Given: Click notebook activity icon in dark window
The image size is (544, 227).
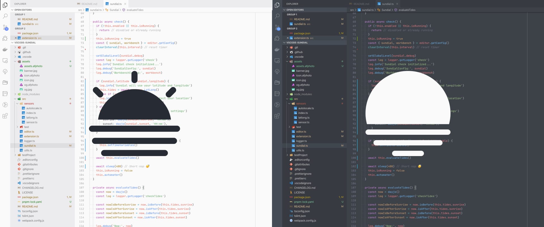Looking at the screenshot, I should [x=277, y=94].
